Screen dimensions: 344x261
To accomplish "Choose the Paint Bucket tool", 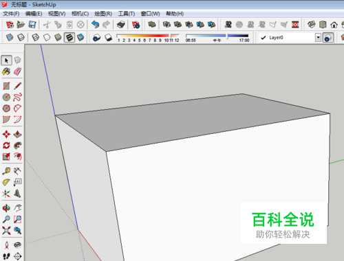I will click(x=6, y=71).
